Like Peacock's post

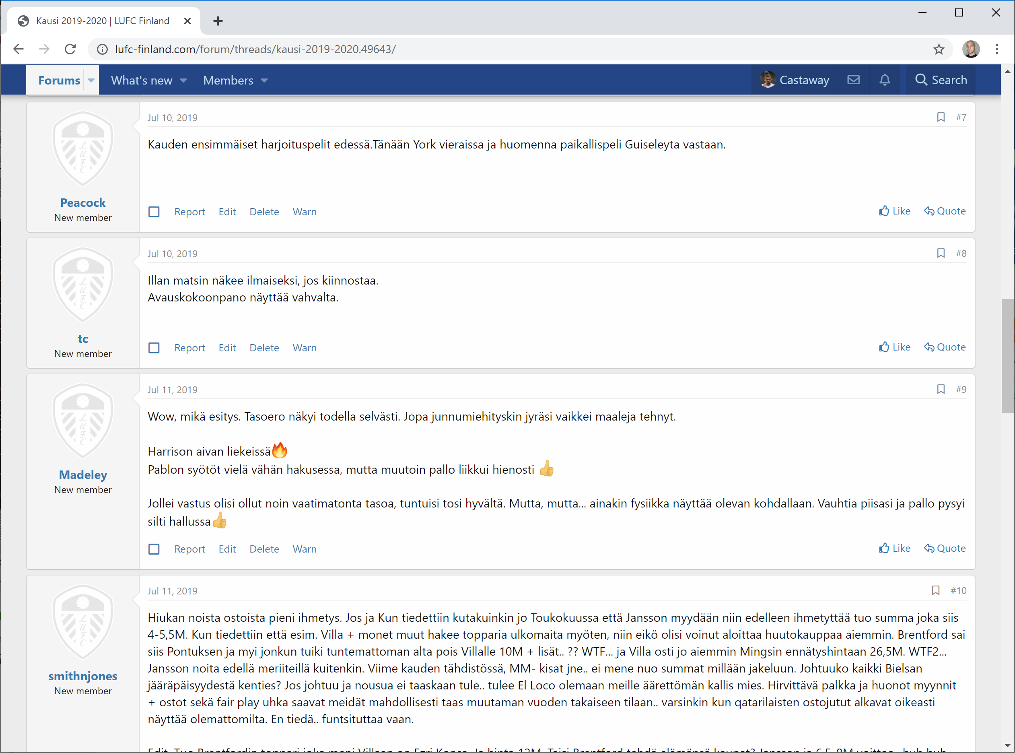[x=894, y=211]
